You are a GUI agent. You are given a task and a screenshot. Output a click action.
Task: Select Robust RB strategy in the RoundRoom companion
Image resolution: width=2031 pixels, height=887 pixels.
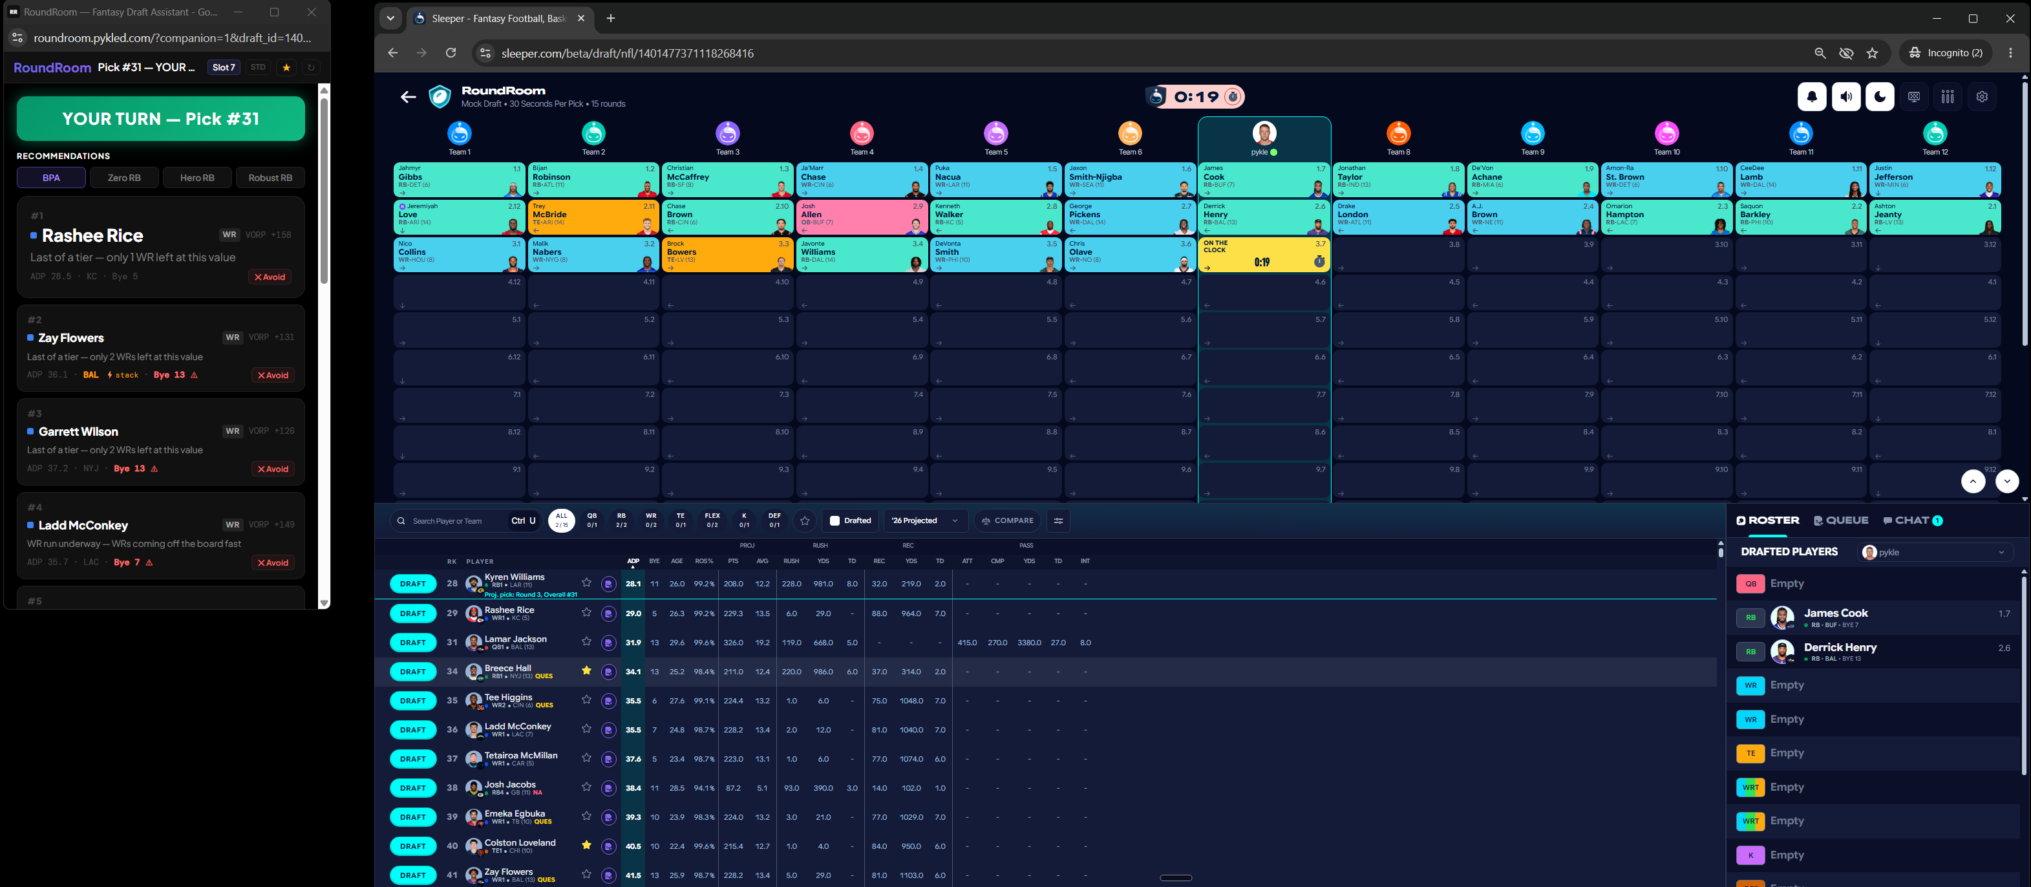click(x=270, y=177)
